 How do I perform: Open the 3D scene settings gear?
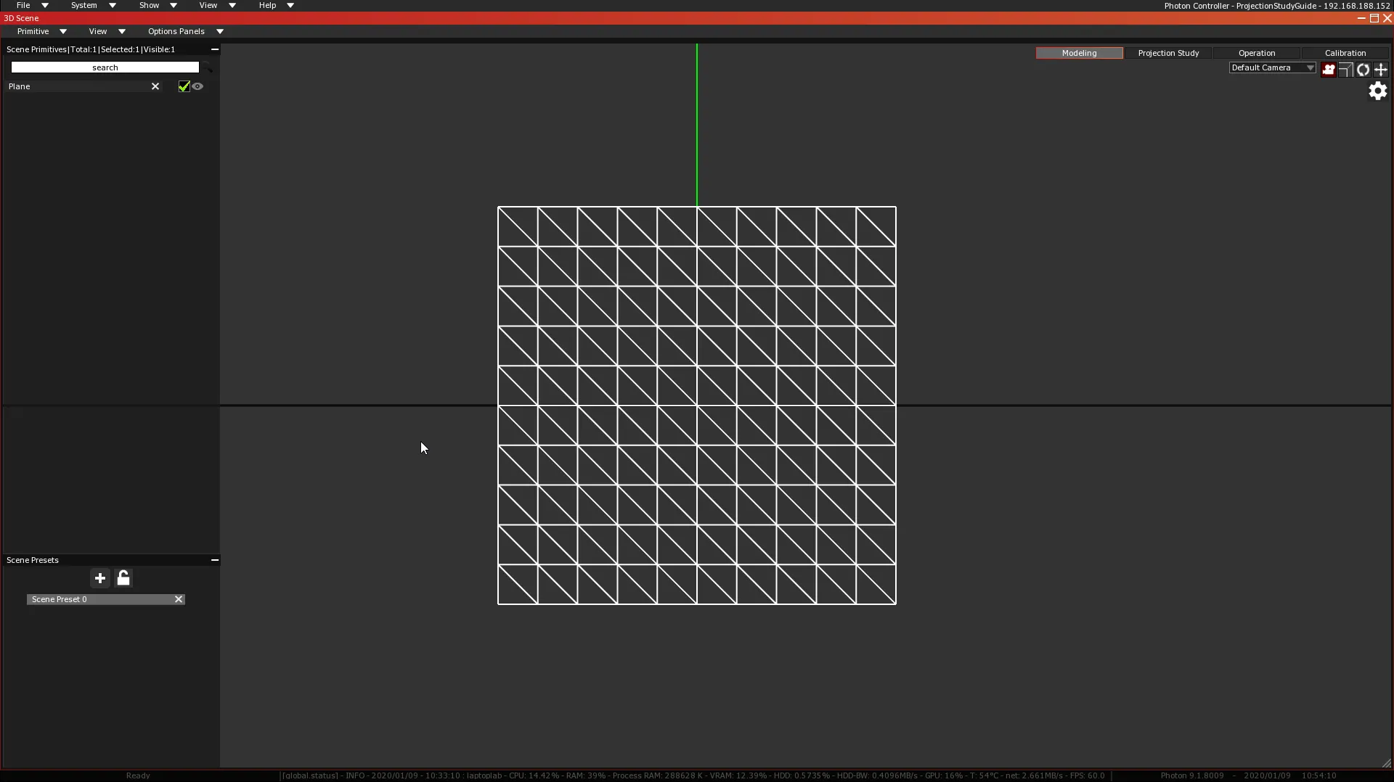[x=1378, y=91]
